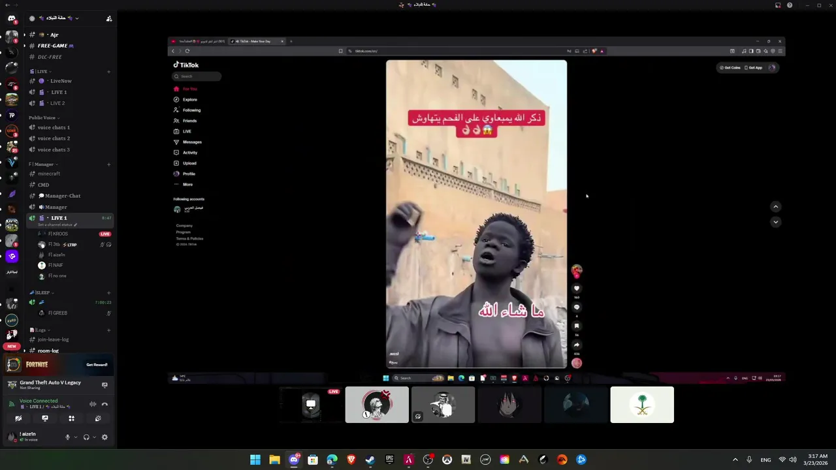836x470 pixels.
Task: Open the DLC-FREE text channel
Action: pos(70,57)
